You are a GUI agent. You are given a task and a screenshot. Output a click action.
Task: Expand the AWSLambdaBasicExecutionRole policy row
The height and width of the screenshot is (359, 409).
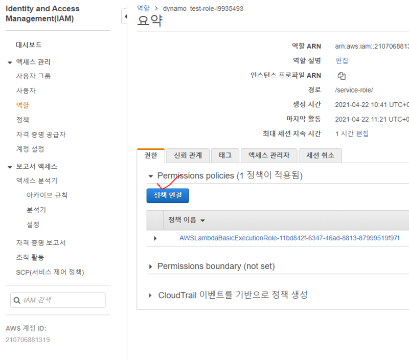155,238
